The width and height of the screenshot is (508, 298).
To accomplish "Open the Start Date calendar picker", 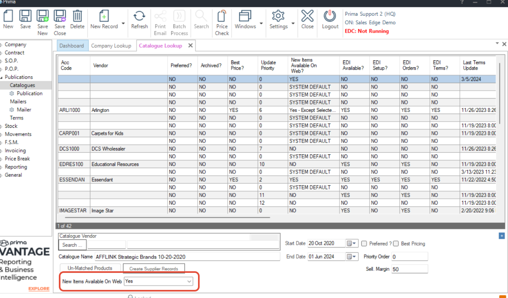I will click(352, 243).
